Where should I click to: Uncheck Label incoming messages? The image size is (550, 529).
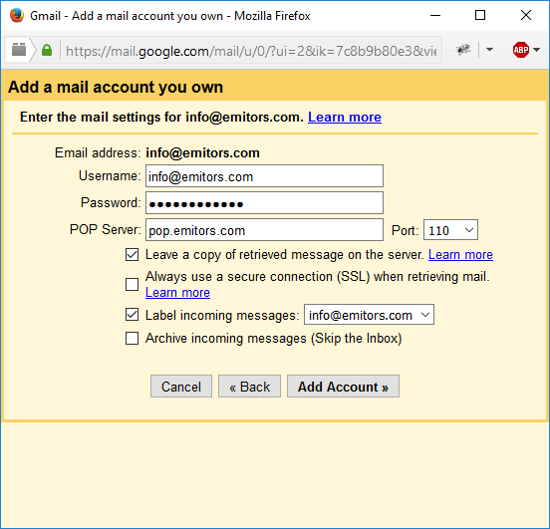(x=132, y=315)
